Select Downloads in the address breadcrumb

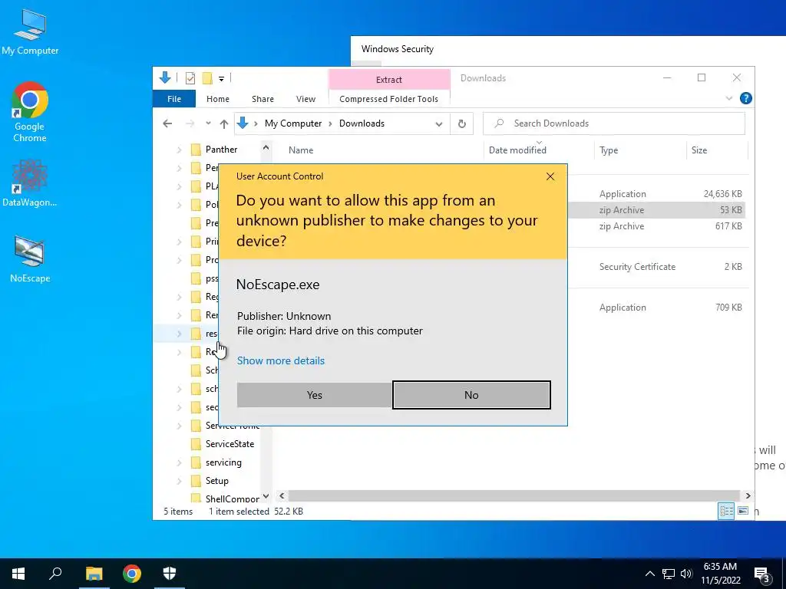click(362, 123)
